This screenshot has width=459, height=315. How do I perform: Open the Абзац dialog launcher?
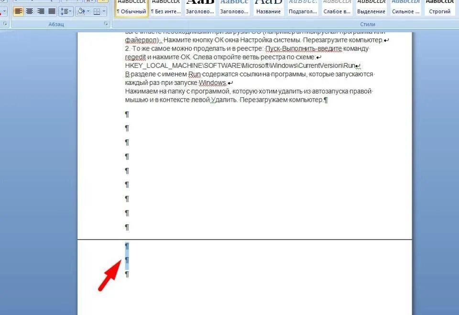106,24
